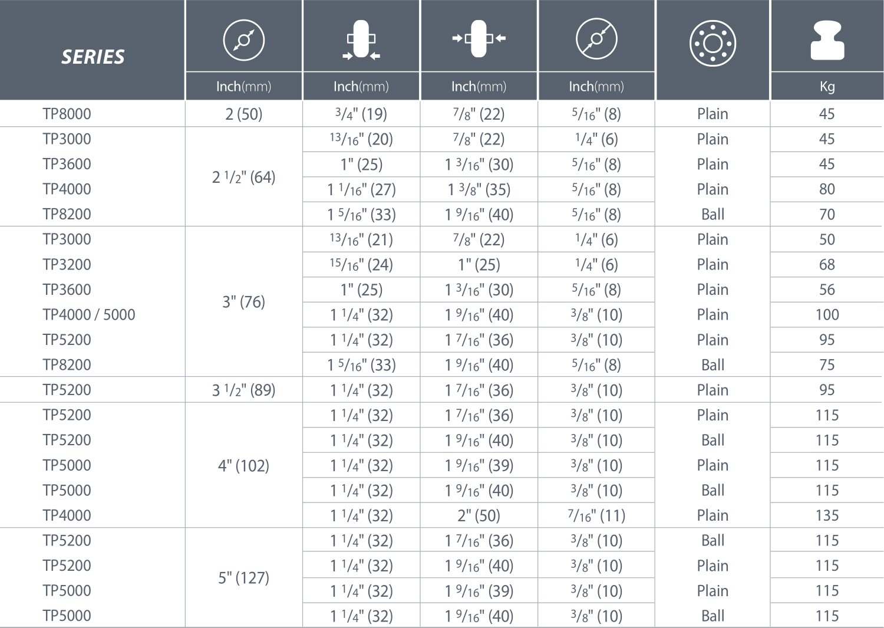Click the 2" (50) hub length value
This screenshot has width=884, height=628.
[479, 516]
